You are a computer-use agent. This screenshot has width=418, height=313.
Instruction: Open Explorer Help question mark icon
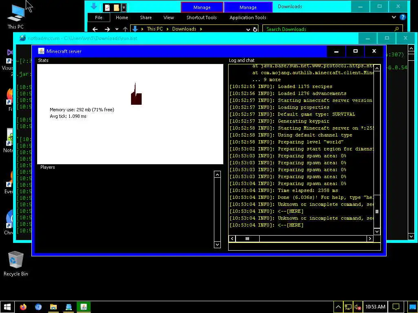click(x=403, y=17)
